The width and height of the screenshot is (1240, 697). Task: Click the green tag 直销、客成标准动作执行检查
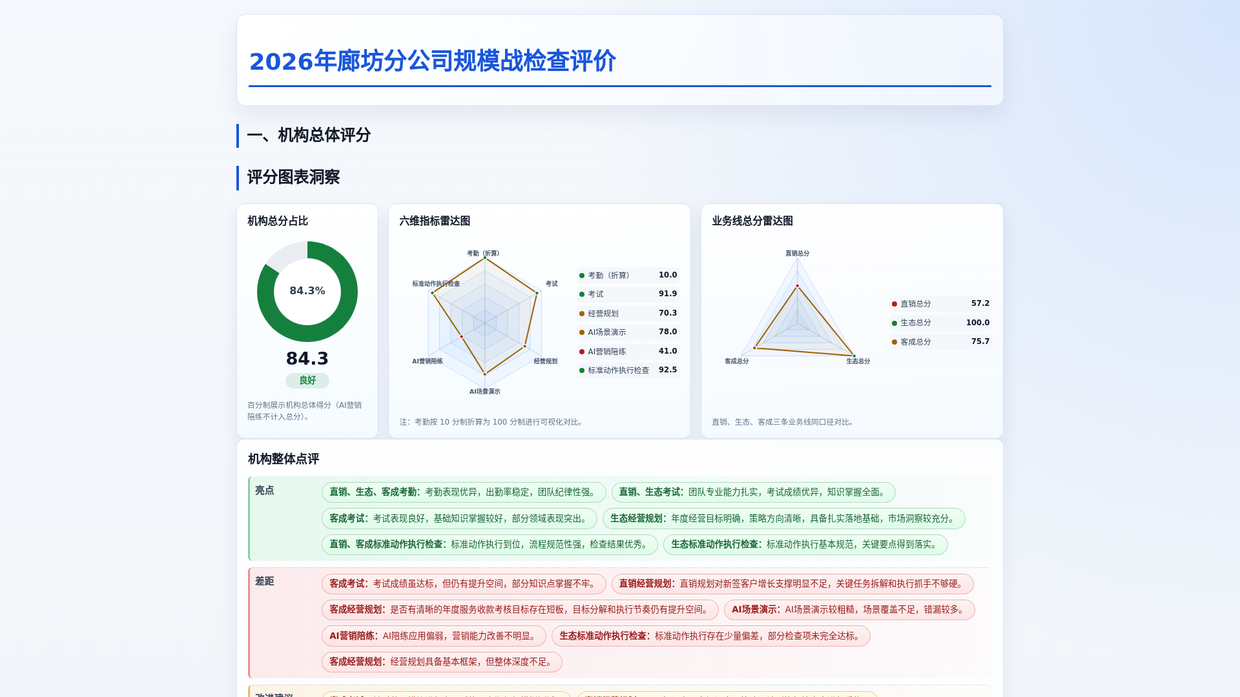490,545
